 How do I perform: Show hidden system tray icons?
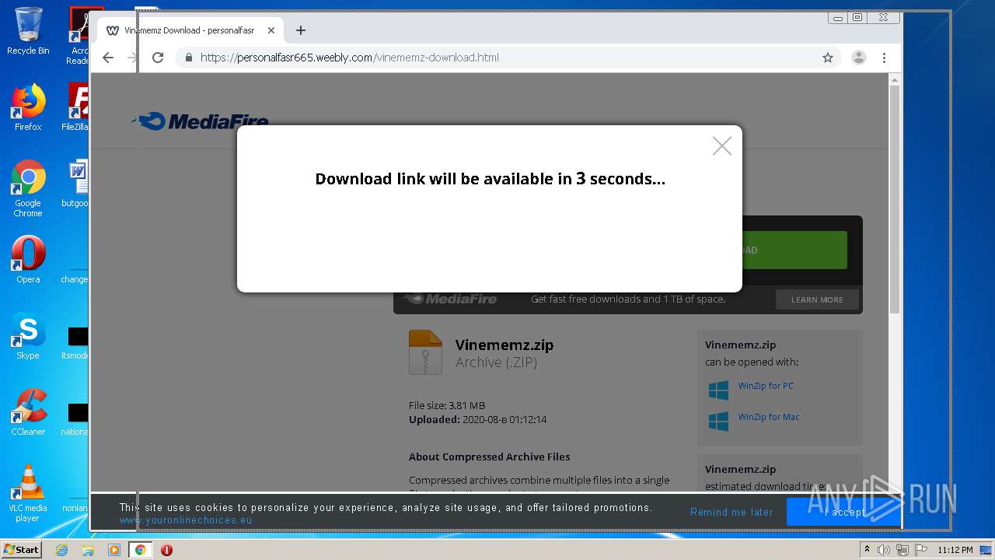868,550
